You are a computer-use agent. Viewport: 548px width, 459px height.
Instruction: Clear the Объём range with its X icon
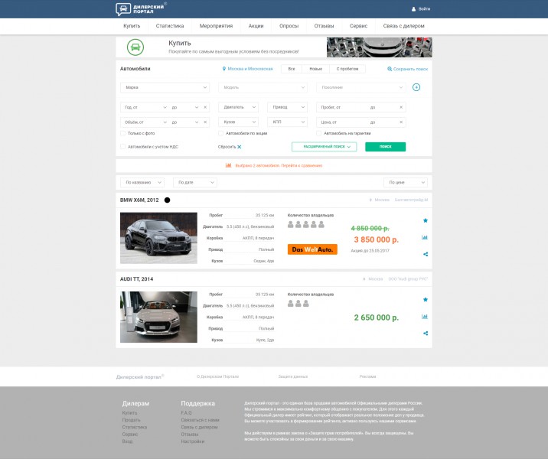pyautogui.click(x=205, y=122)
